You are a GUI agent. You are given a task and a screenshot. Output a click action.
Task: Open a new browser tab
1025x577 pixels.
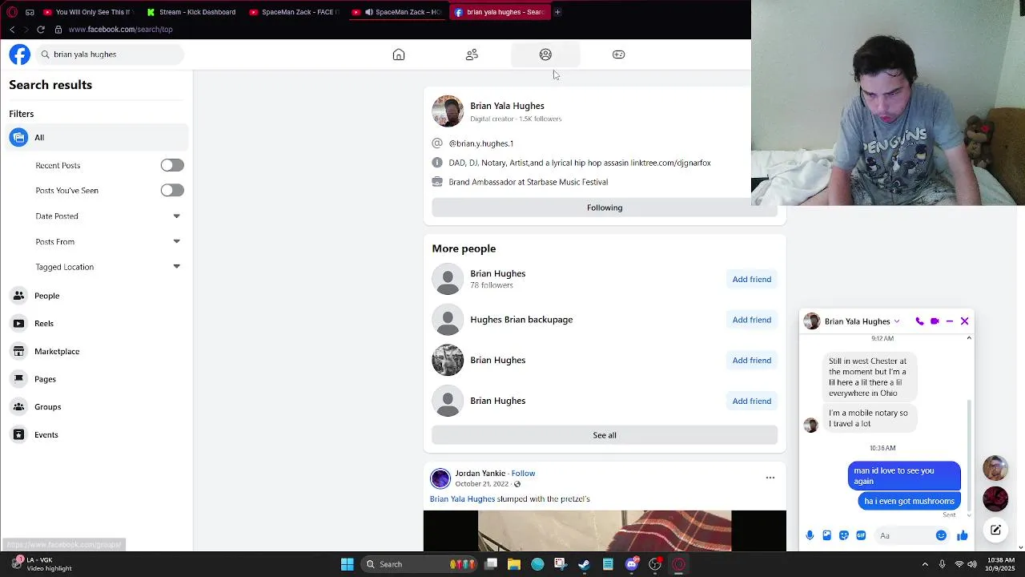(x=557, y=12)
